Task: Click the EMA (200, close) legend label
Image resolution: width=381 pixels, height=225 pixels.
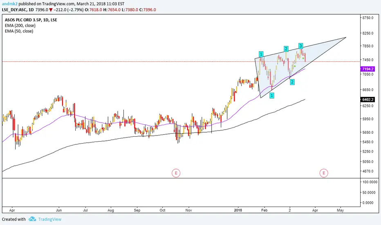Action: point(20,25)
